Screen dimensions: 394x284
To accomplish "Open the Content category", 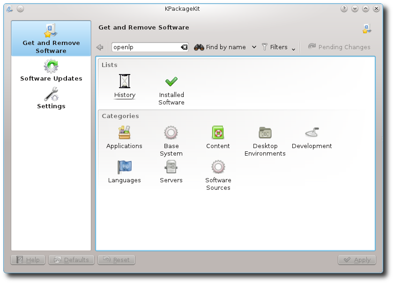I will [218, 137].
